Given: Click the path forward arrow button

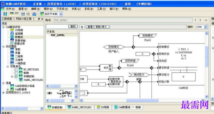Looking at the screenshot, I should click(x=201, y=20).
